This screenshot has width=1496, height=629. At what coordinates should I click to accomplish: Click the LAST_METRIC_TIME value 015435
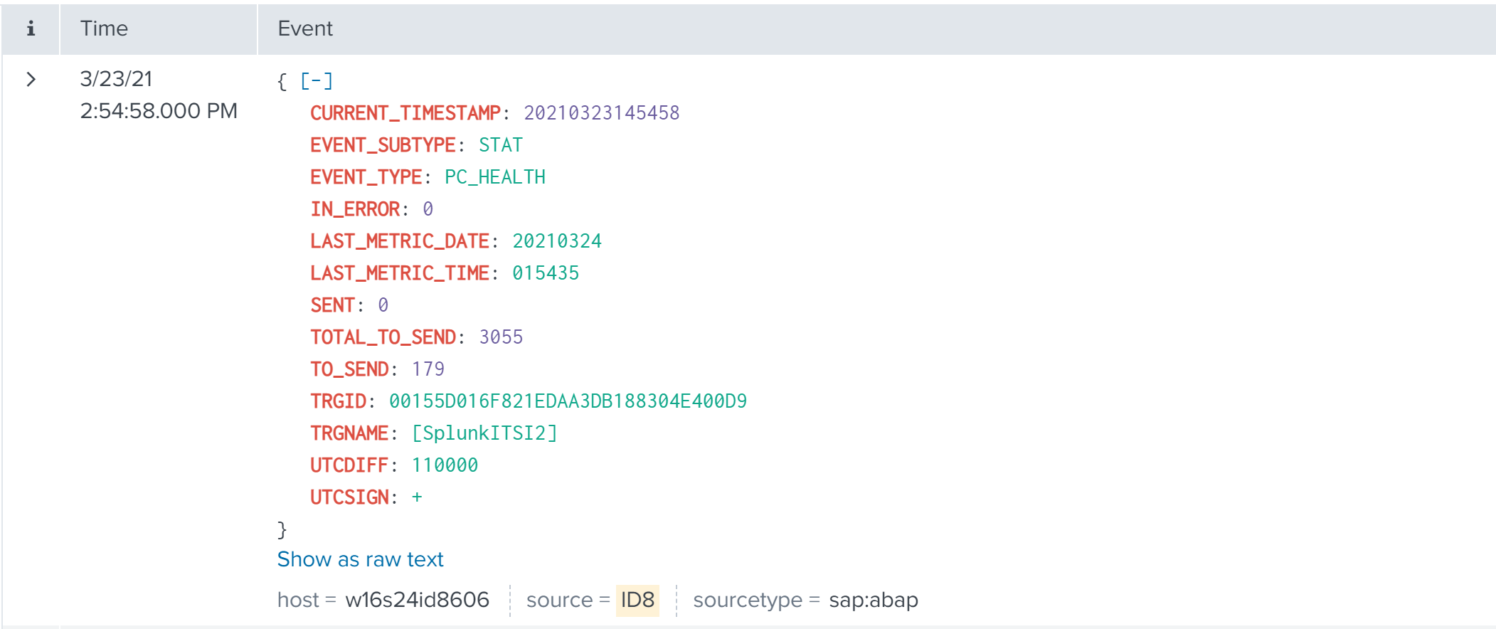pyautogui.click(x=545, y=273)
